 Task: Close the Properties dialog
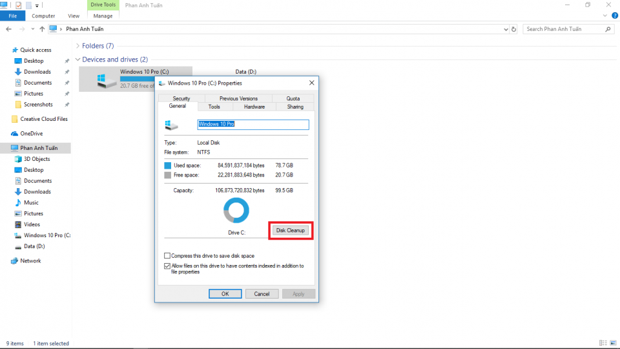[x=311, y=83]
